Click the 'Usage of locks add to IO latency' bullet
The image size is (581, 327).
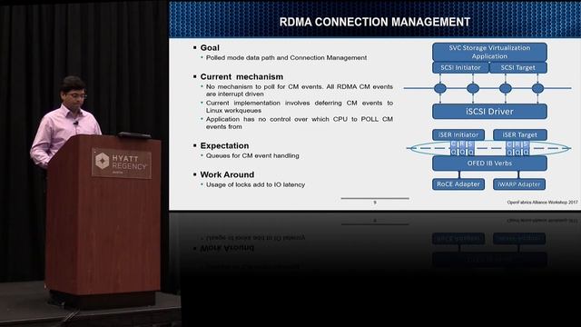pyautogui.click(x=255, y=184)
